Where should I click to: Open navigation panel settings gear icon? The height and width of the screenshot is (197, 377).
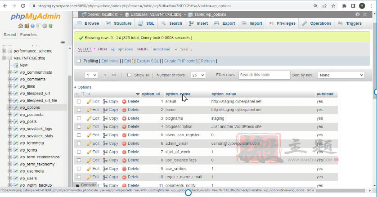coord(45,26)
